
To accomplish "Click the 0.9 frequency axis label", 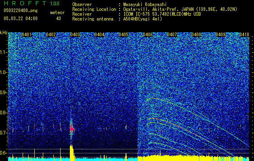I will [3, 93].
